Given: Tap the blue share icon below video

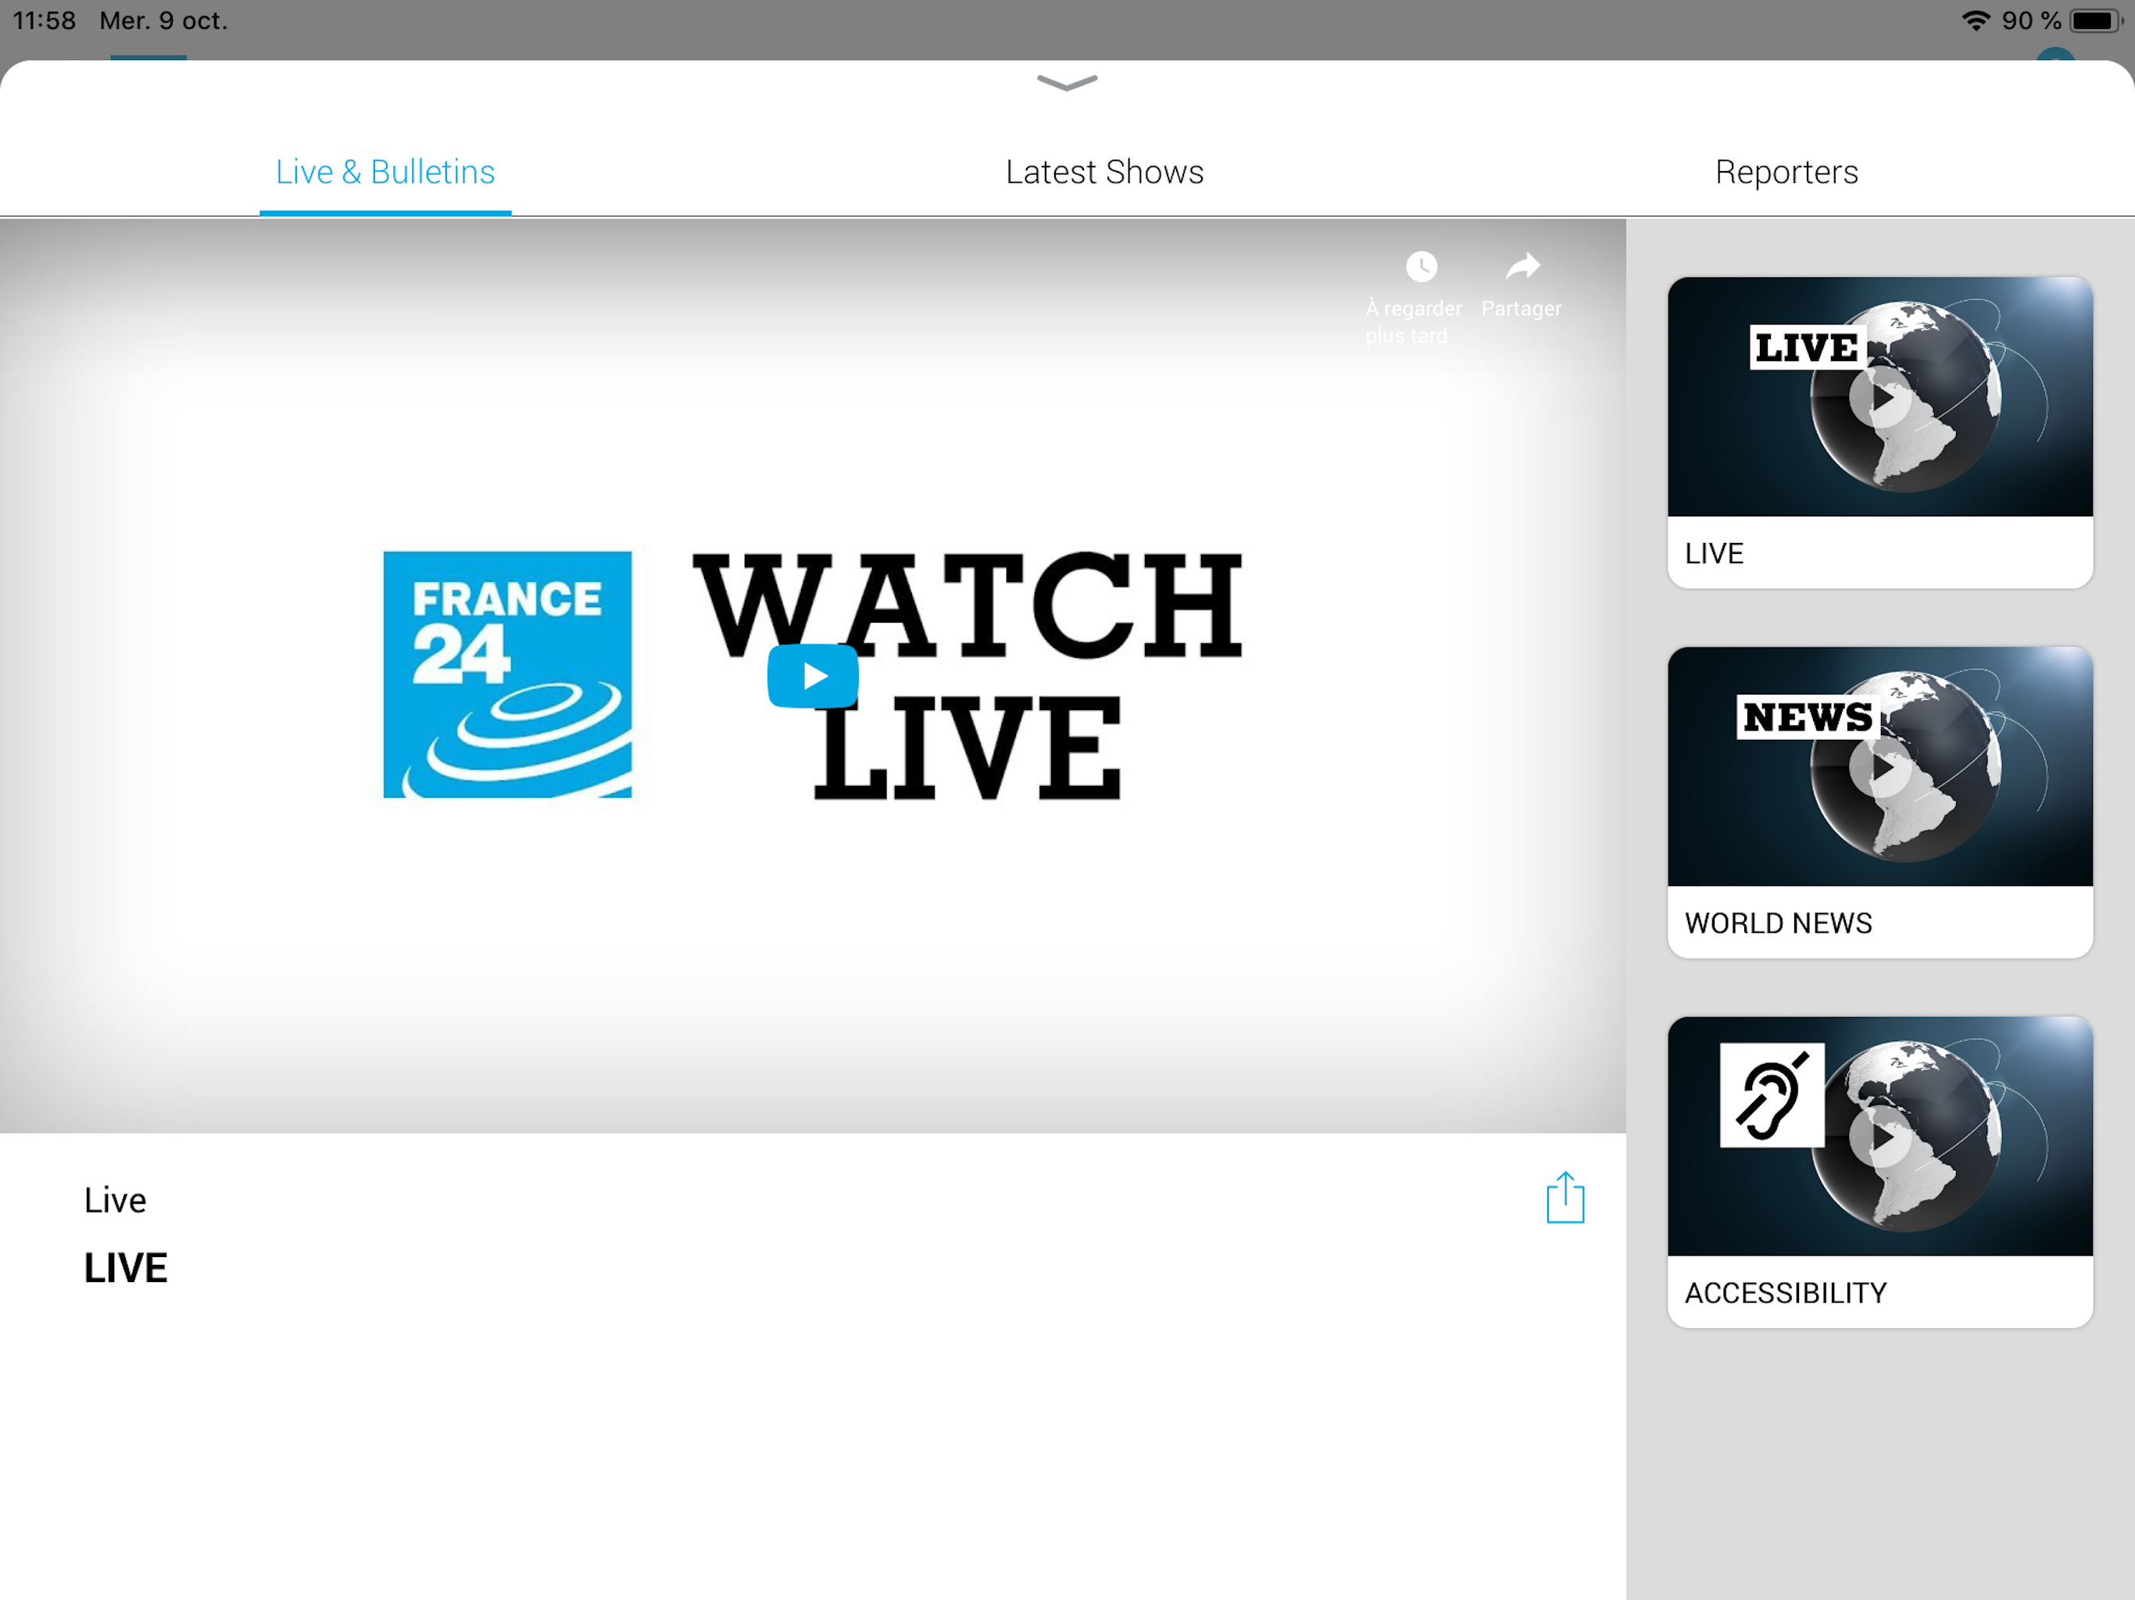Looking at the screenshot, I should click(x=1565, y=1198).
